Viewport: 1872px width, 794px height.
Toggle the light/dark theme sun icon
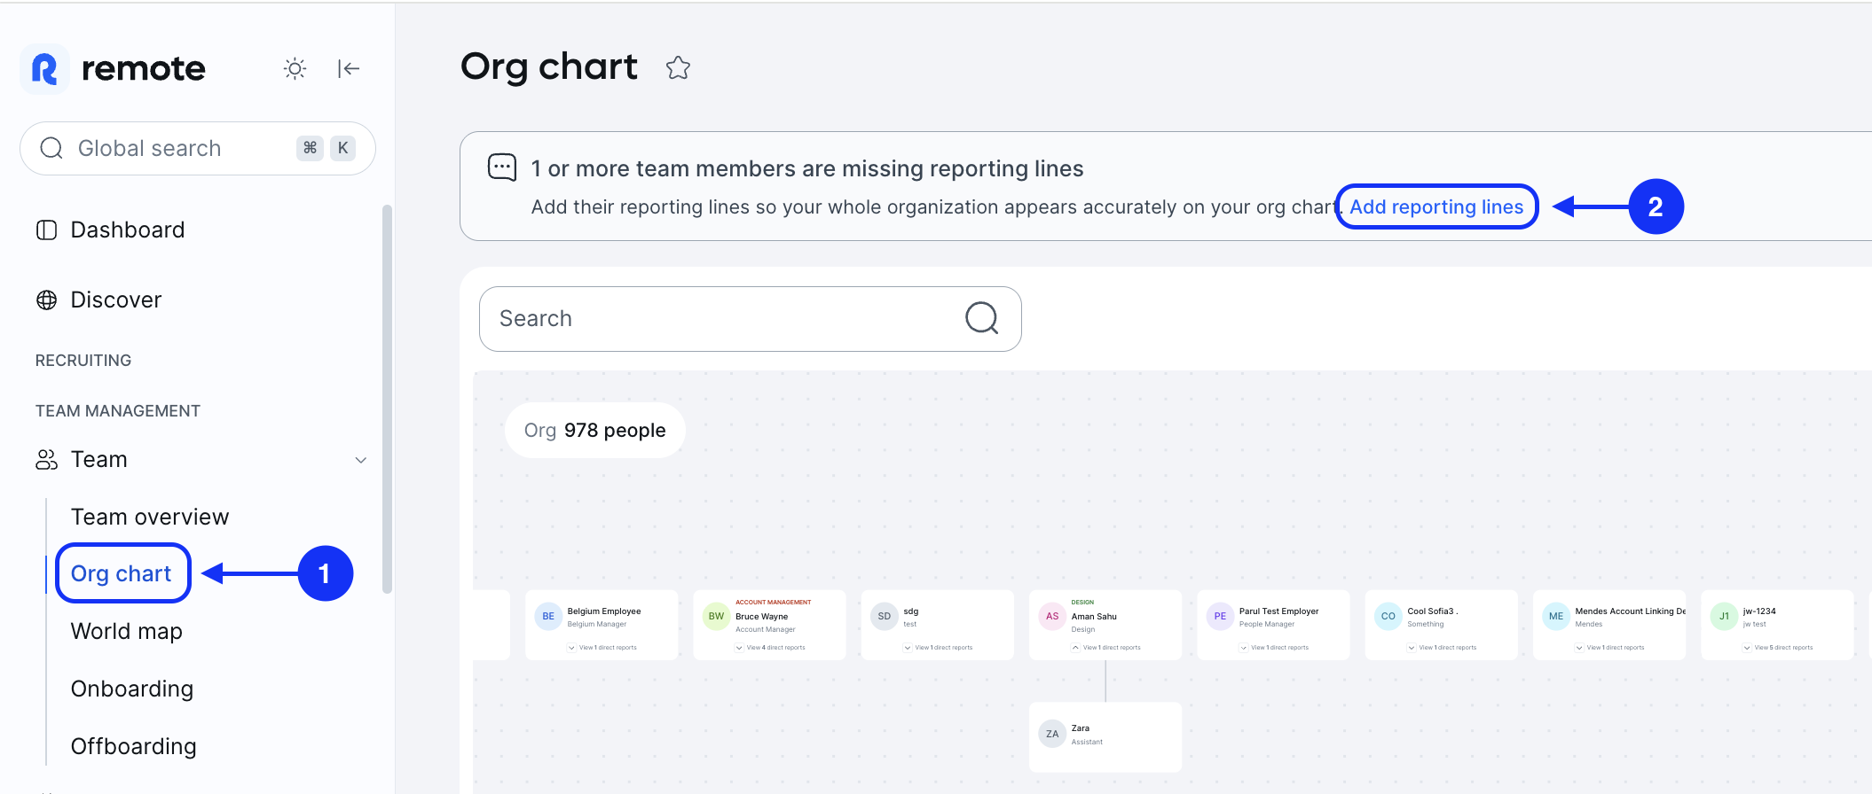(295, 68)
